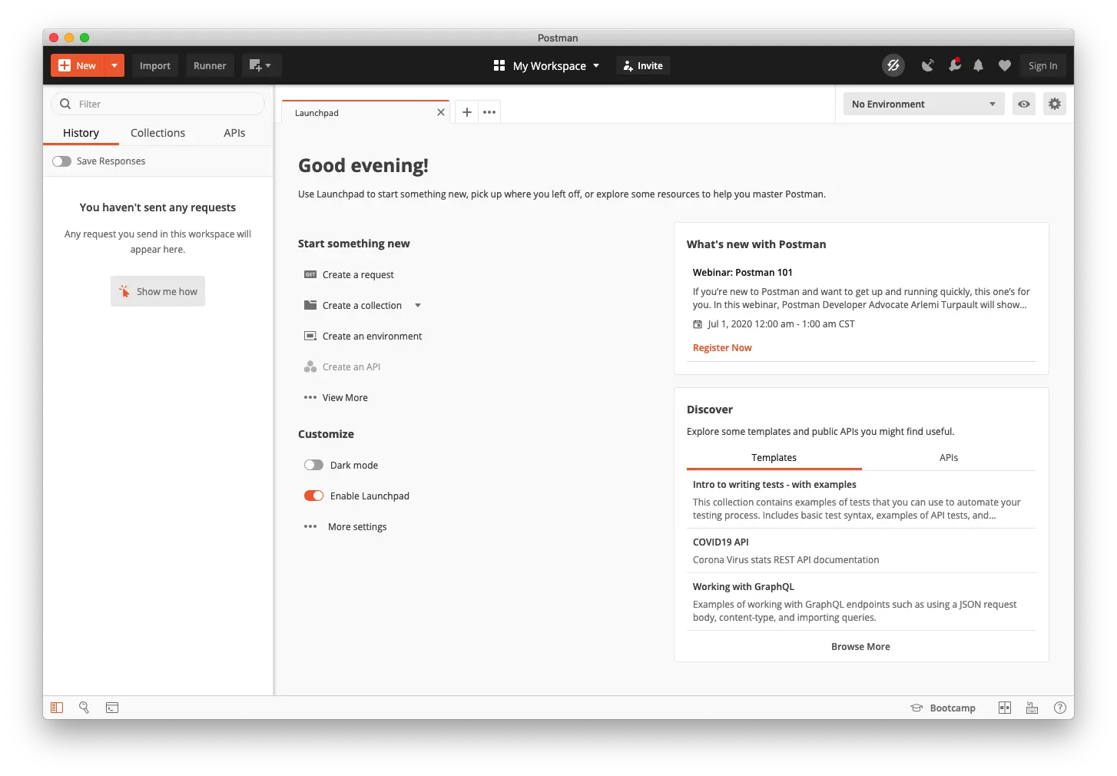Close the Launchpad tab
This screenshot has width=1117, height=776.
tap(440, 112)
